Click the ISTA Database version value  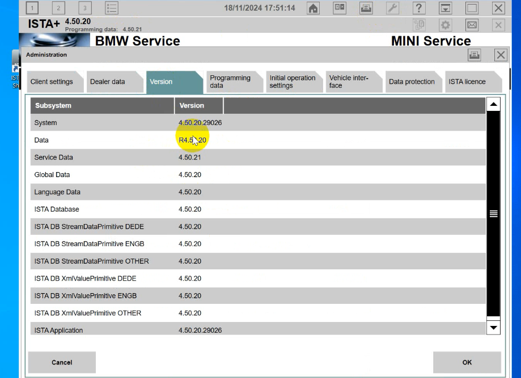click(190, 209)
